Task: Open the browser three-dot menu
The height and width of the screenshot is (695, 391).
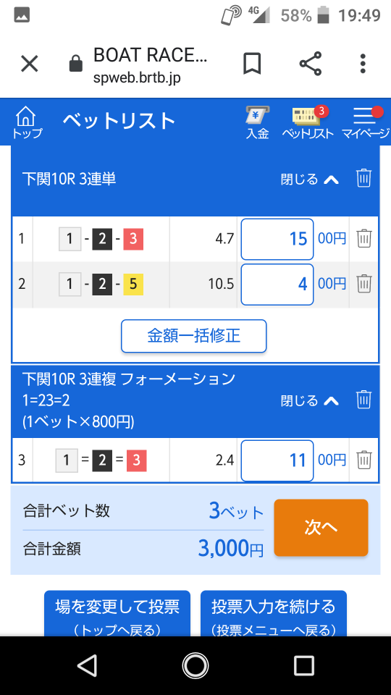Action: 363,64
